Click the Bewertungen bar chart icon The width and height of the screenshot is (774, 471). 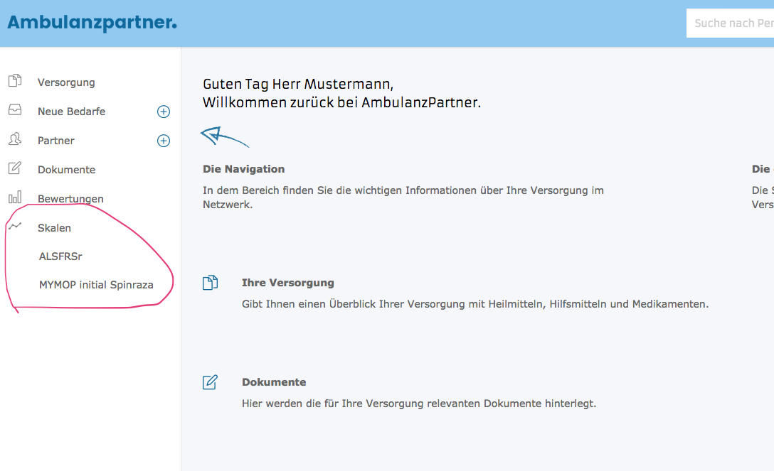pos(15,197)
